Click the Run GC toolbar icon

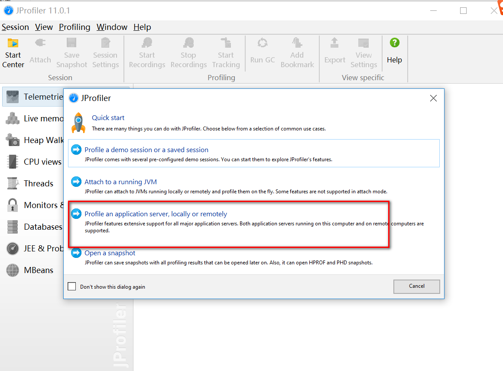(x=263, y=43)
